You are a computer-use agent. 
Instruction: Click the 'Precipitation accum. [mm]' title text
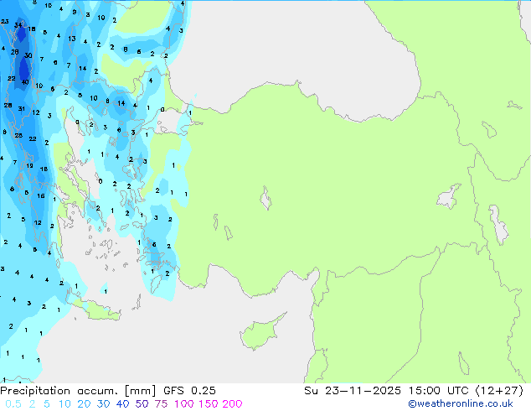pos(78,391)
